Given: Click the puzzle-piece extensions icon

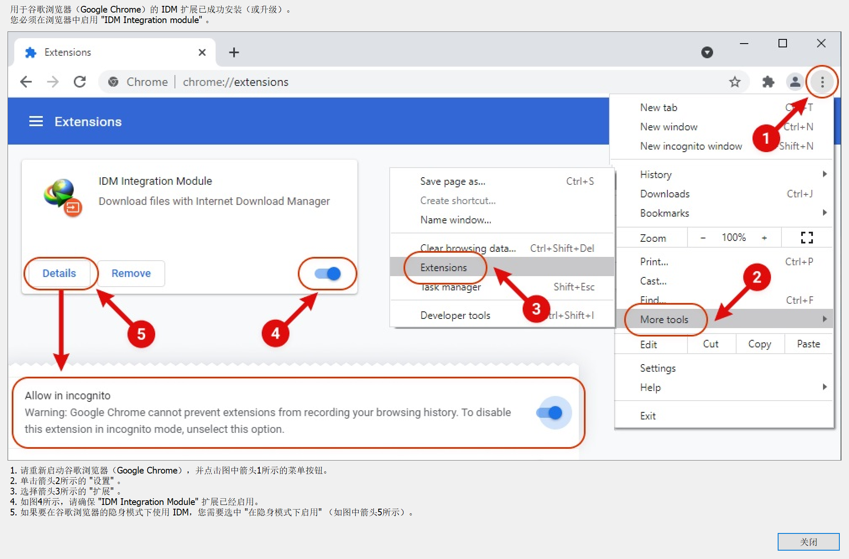Looking at the screenshot, I should coord(768,82).
